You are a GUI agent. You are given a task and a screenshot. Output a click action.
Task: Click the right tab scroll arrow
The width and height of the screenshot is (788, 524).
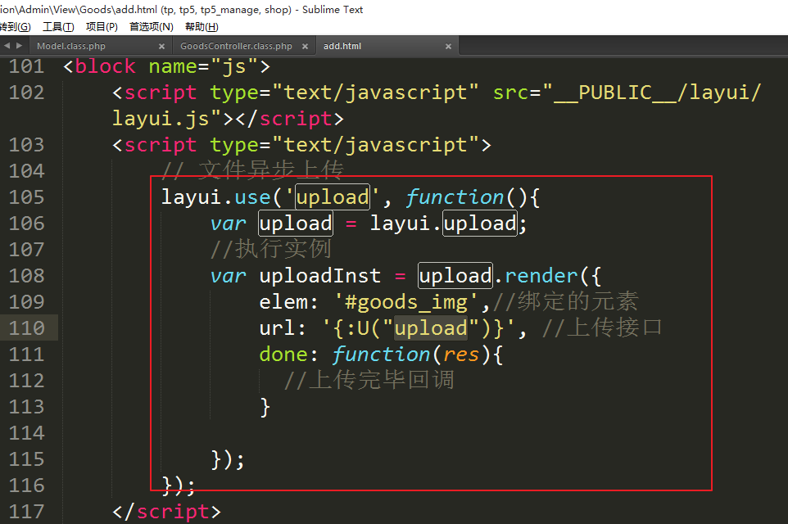click(18, 46)
